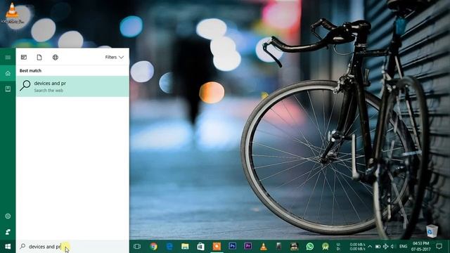Open the volume control in the tray

tap(392, 247)
